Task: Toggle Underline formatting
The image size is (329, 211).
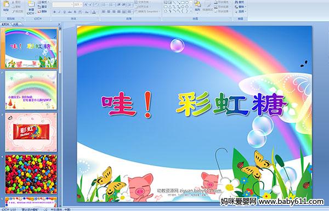Action: click(64, 12)
